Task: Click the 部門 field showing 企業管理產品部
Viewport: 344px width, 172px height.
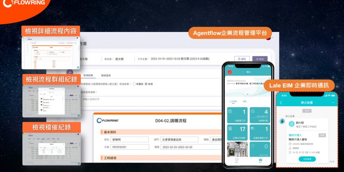Action: tap(179, 140)
